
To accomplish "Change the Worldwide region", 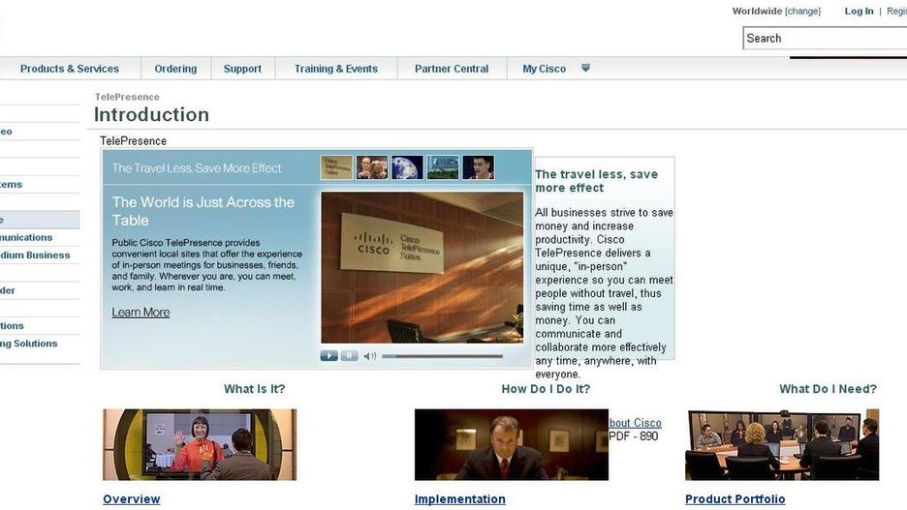I will click(x=803, y=11).
